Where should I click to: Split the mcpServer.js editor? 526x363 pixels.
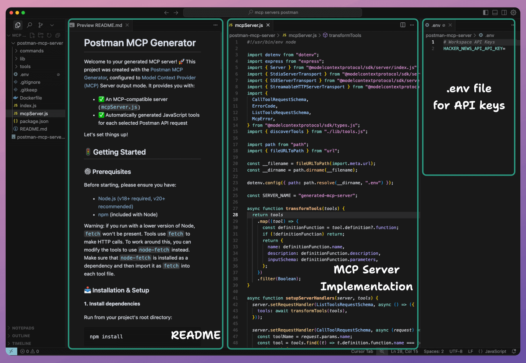point(403,25)
